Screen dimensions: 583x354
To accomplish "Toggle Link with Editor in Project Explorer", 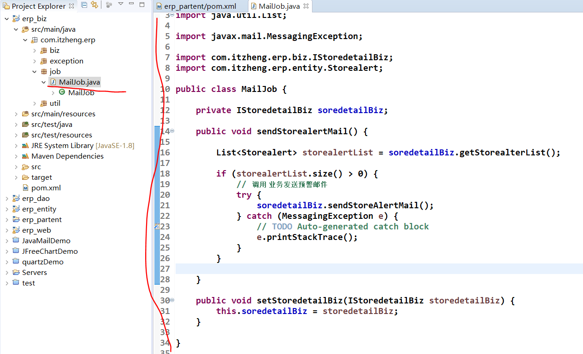I will [94, 5].
